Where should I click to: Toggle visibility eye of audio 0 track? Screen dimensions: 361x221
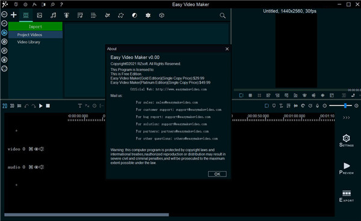tap(36, 167)
